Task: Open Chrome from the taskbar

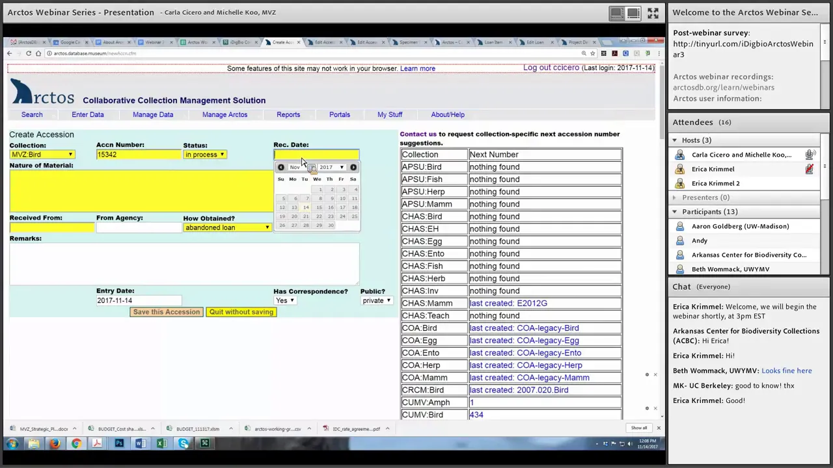Action: [x=76, y=443]
